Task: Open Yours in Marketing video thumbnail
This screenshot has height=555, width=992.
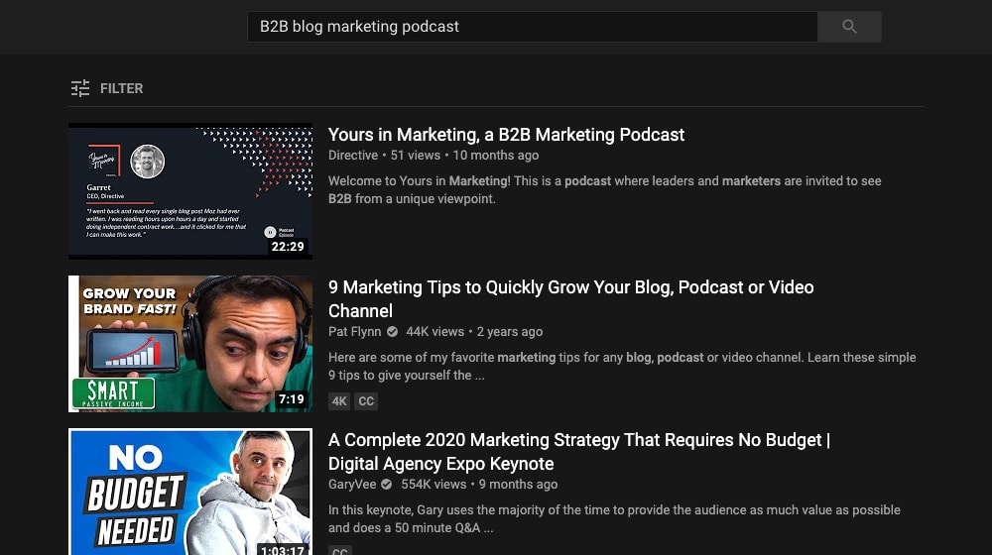Action: coord(190,191)
